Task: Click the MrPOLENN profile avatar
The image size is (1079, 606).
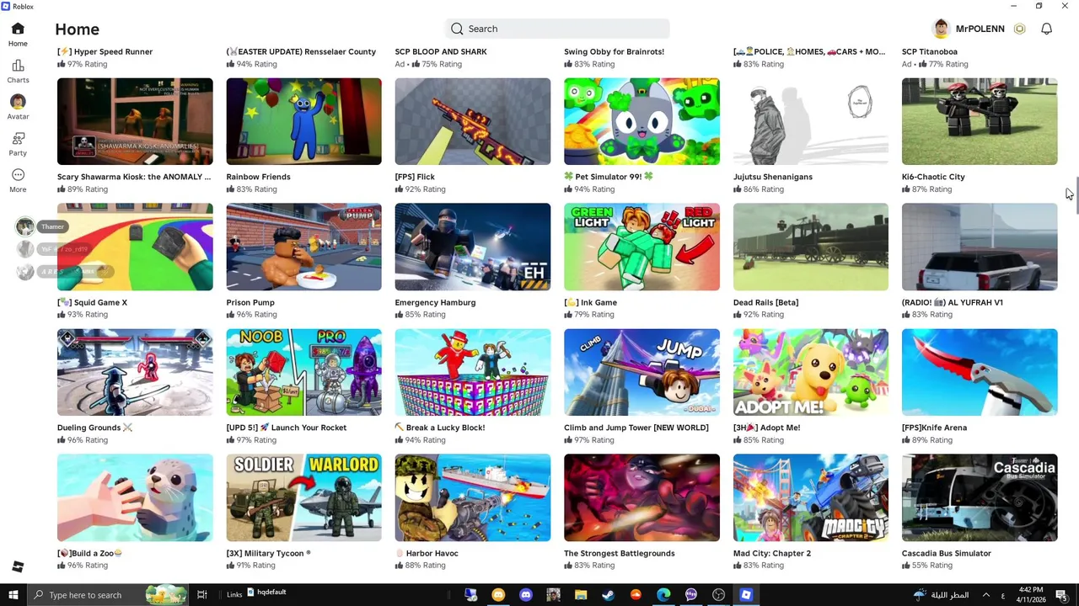Action: coord(942,29)
